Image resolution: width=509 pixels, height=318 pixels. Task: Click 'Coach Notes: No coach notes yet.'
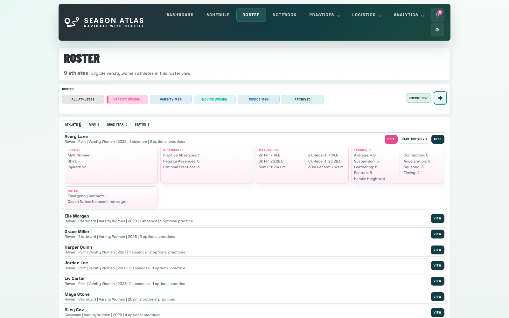click(x=98, y=202)
